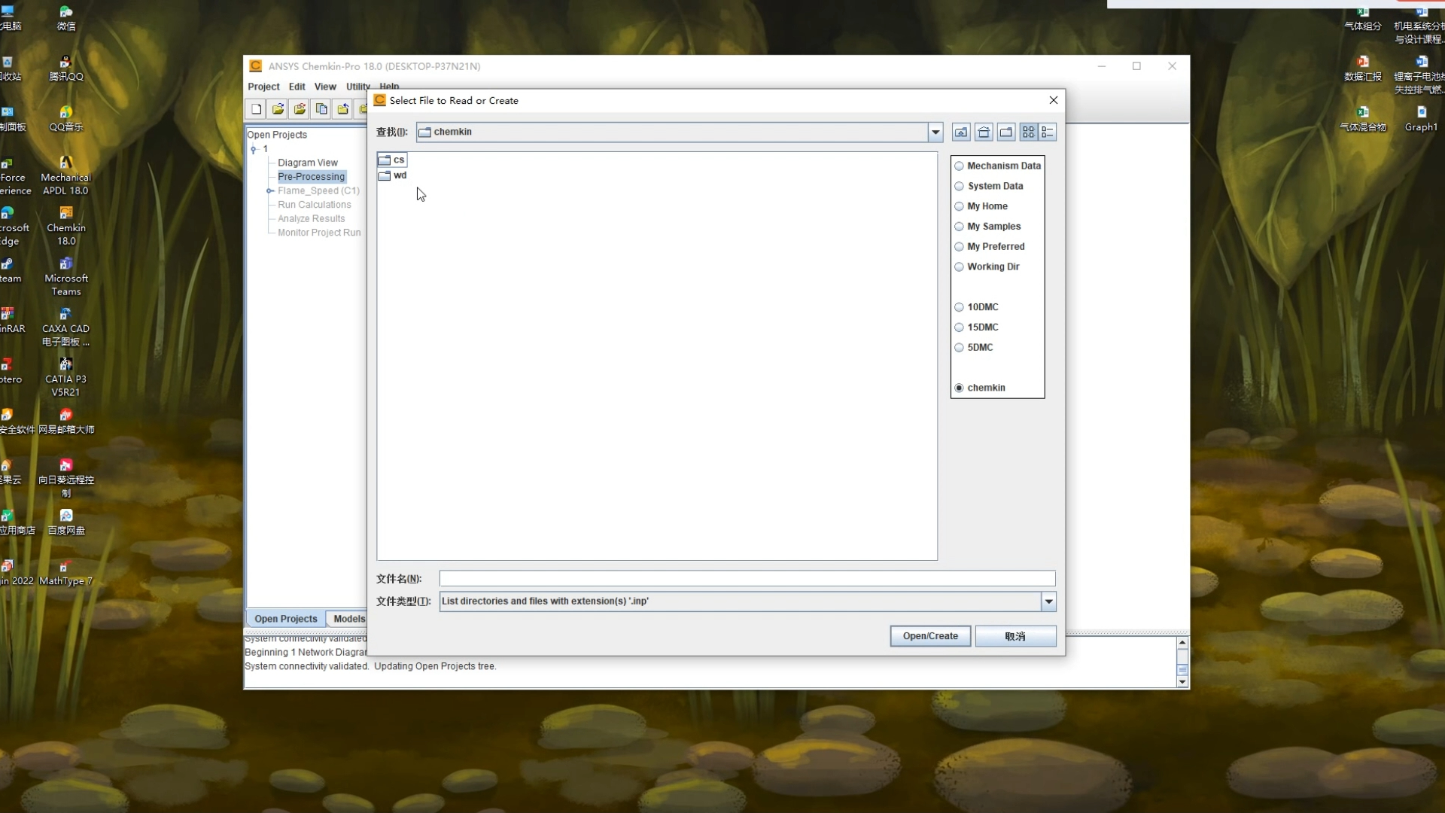Open 腾讯QQ desktop shortcut
This screenshot has width=1445, height=813.
pos(66,69)
